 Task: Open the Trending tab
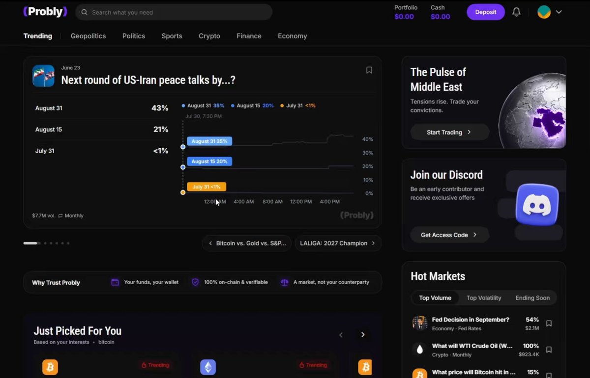click(38, 36)
